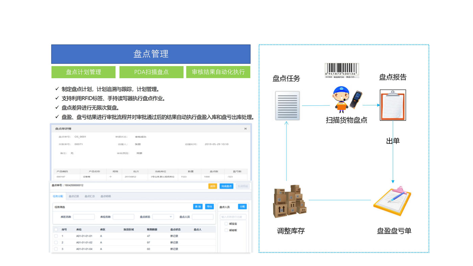Switch to the 盘点明细 tab
This screenshot has width=473, height=266.
[105, 196]
